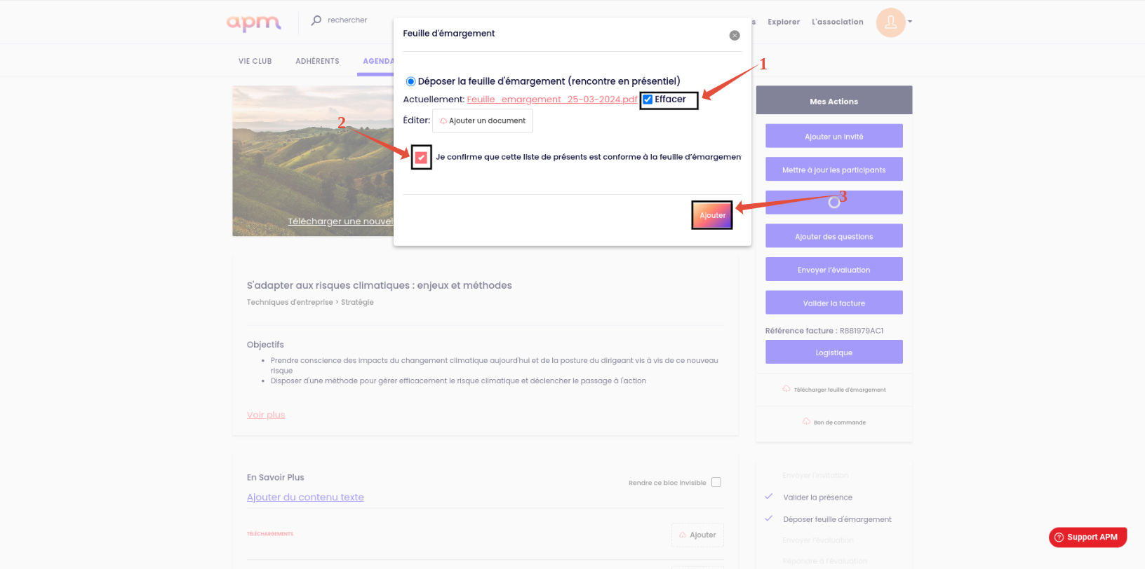The image size is (1145, 569).
Task: Toggle the Effacer checkbox
Action: (648, 100)
